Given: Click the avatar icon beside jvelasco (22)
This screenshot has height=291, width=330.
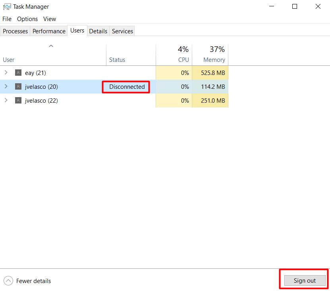Looking at the screenshot, I should tap(18, 100).
